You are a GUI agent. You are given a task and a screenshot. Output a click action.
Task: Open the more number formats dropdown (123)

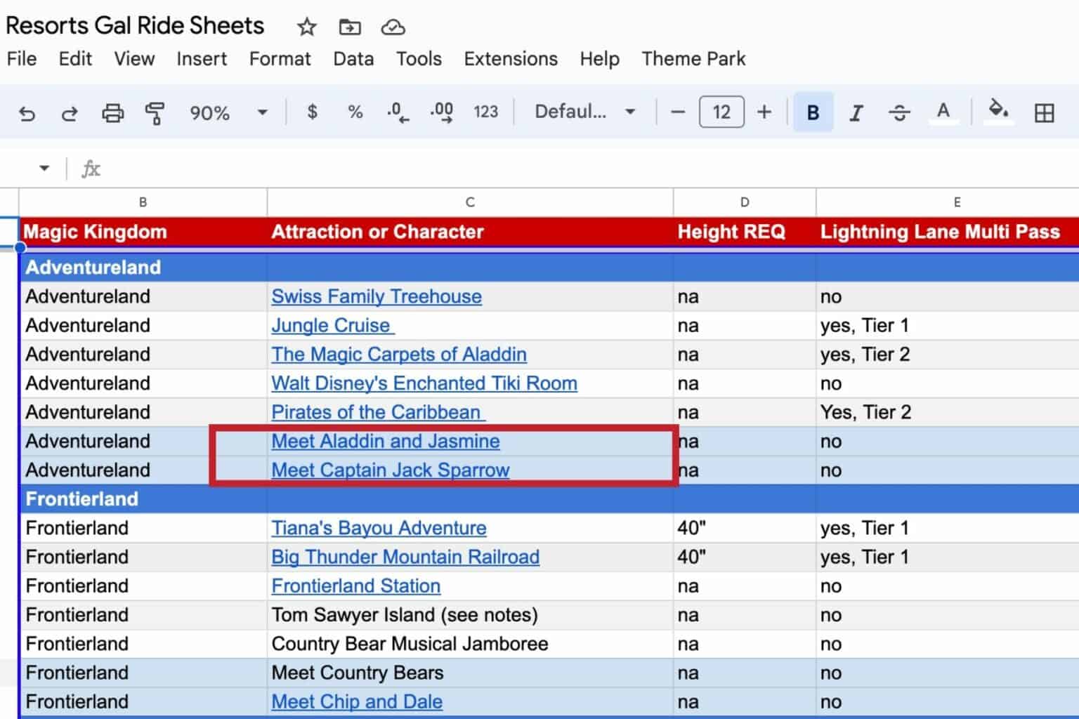[485, 112]
